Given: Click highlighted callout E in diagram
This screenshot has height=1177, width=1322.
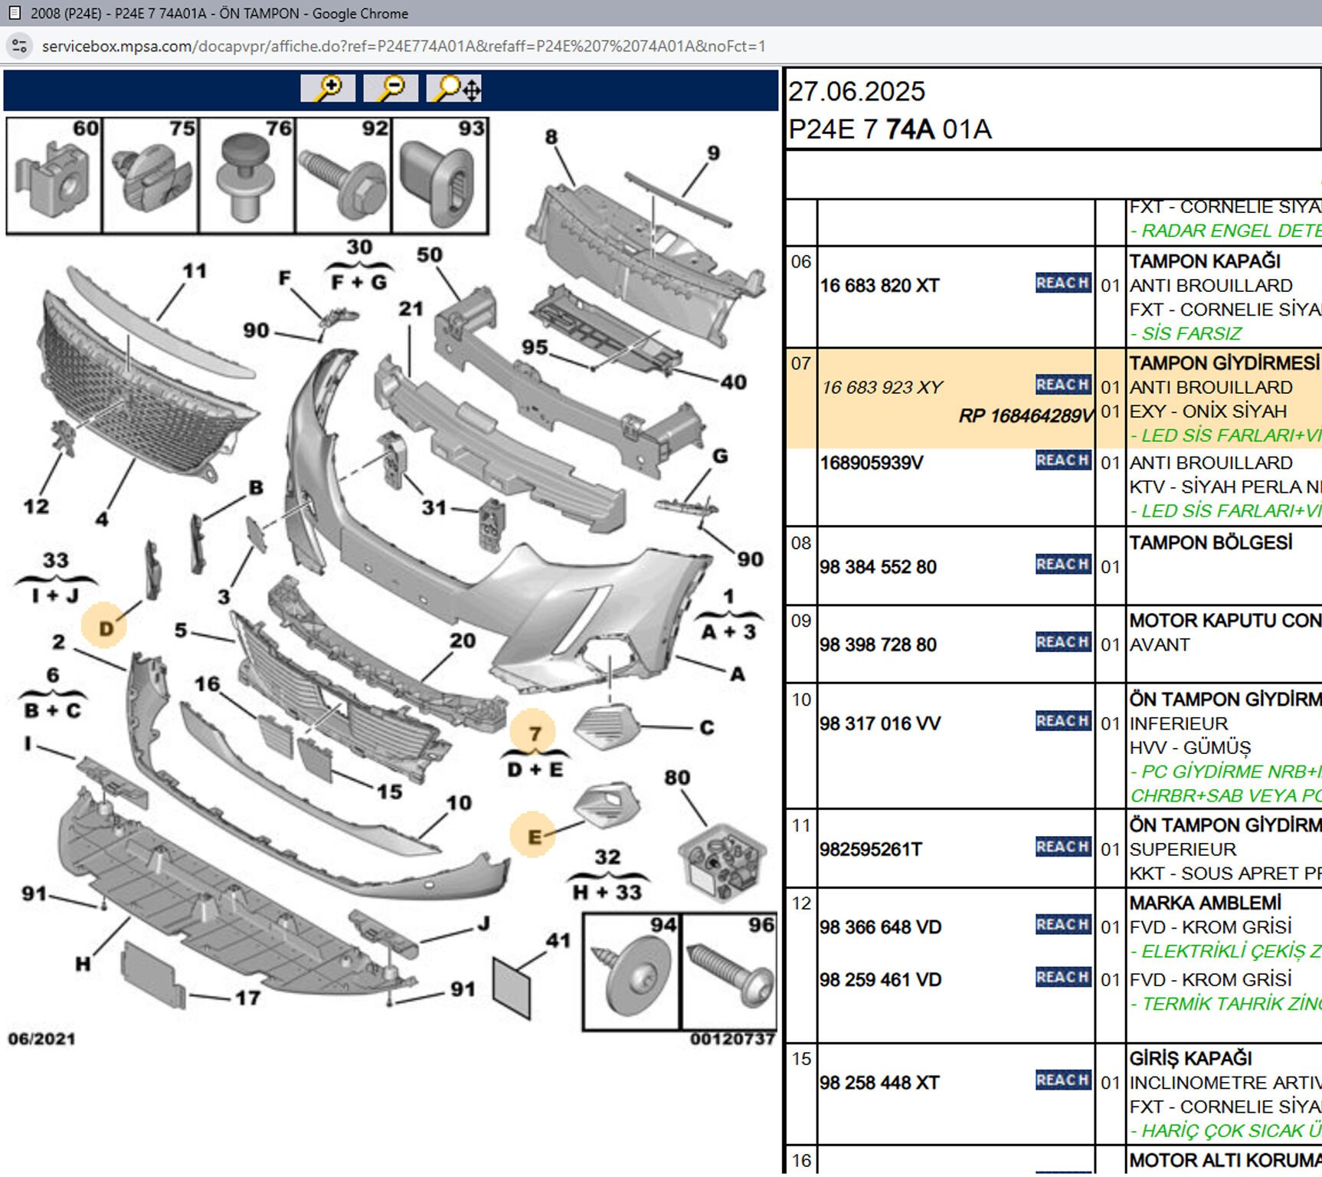Looking at the screenshot, I should click(533, 835).
